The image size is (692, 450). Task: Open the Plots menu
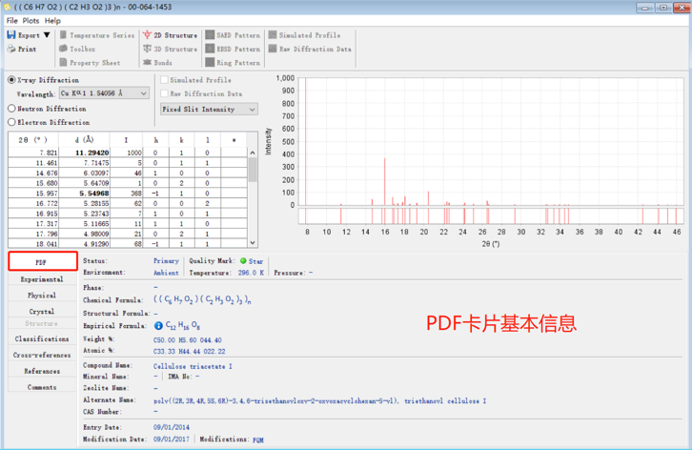pos(31,20)
